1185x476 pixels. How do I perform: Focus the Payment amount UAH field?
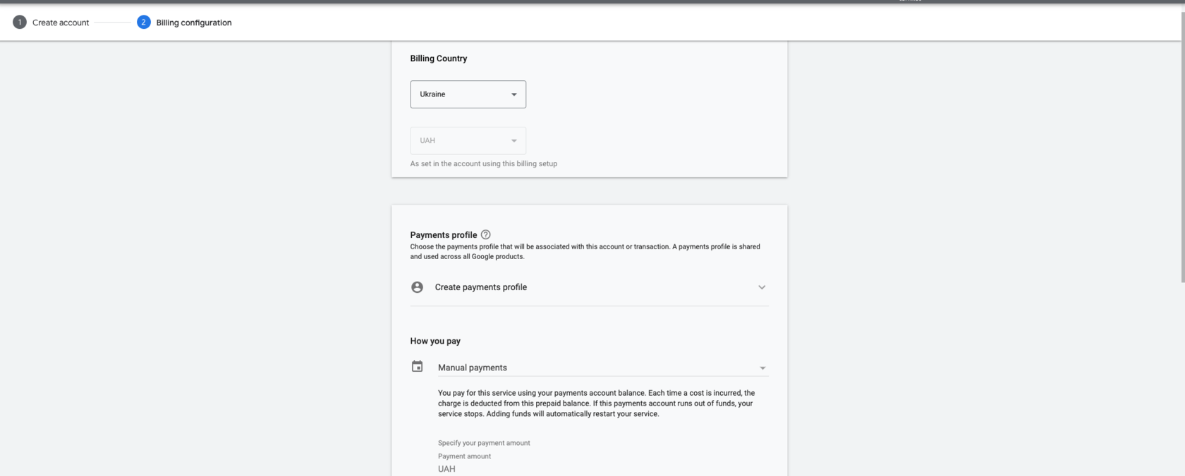(494, 469)
